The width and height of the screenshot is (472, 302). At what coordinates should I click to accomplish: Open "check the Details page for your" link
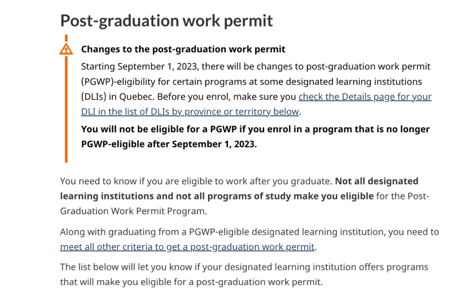point(365,97)
